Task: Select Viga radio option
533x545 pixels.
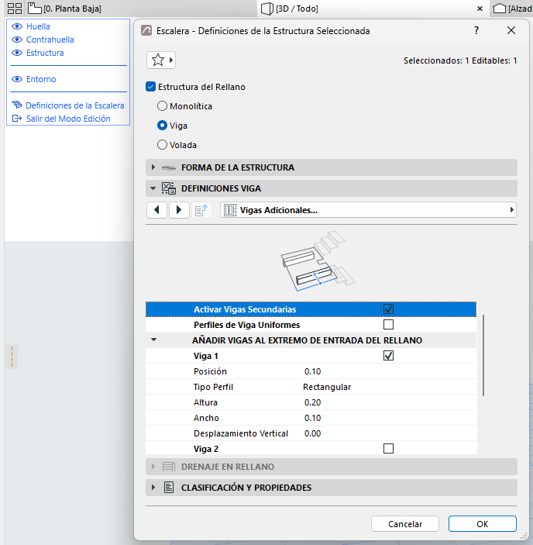Action: [162, 126]
